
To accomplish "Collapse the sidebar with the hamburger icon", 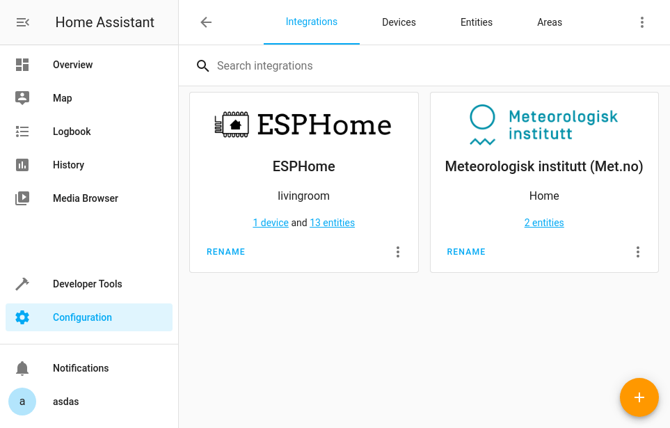I will [x=22, y=22].
